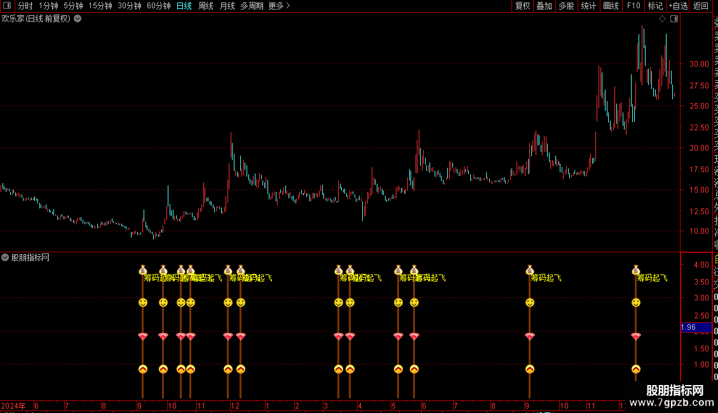Open the 统计 statistics tool
Screen dimensions: 718x413
[588, 6]
